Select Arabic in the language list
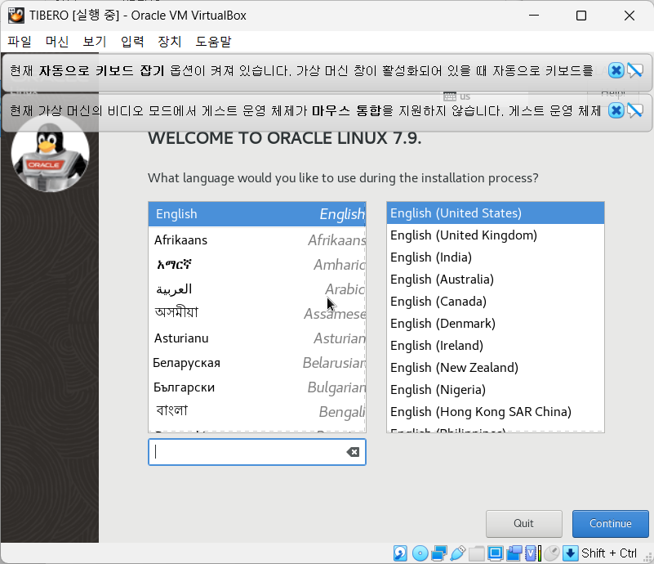The width and height of the screenshot is (654, 564). tap(257, 289)
